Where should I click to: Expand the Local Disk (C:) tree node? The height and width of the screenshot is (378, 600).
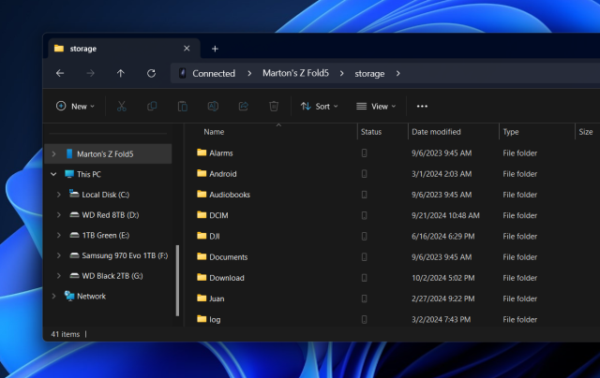(58, 195)
